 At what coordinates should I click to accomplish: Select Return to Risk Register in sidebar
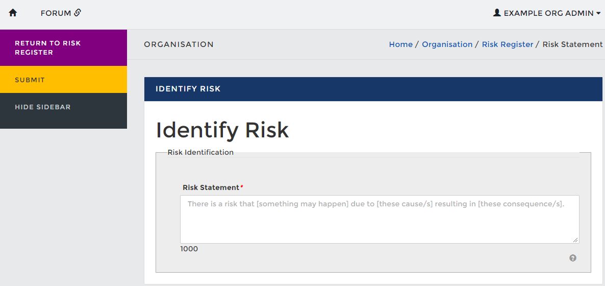pyautogui.click(x=63, y=47)
